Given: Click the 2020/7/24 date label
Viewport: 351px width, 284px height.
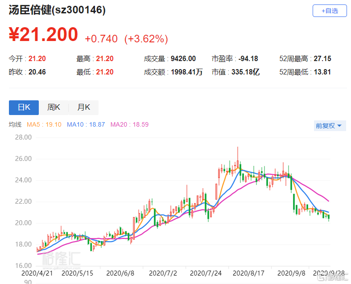Looking at the screenshot, I should click(x=206, y=273).
